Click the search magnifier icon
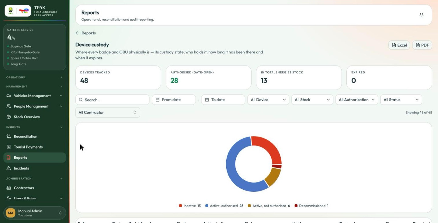 tap(81, 100)
